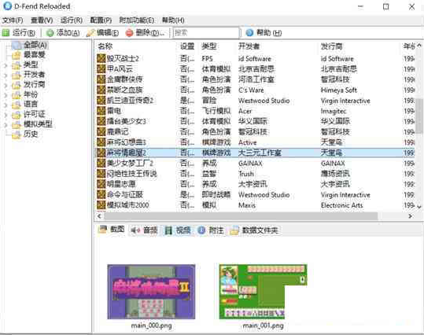
Task: Open the 配置(P) menu
Action: click(x=101, y=20)
